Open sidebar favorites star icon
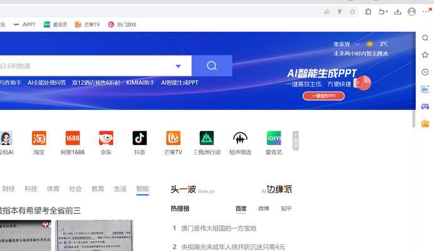 tap(425, 55)
